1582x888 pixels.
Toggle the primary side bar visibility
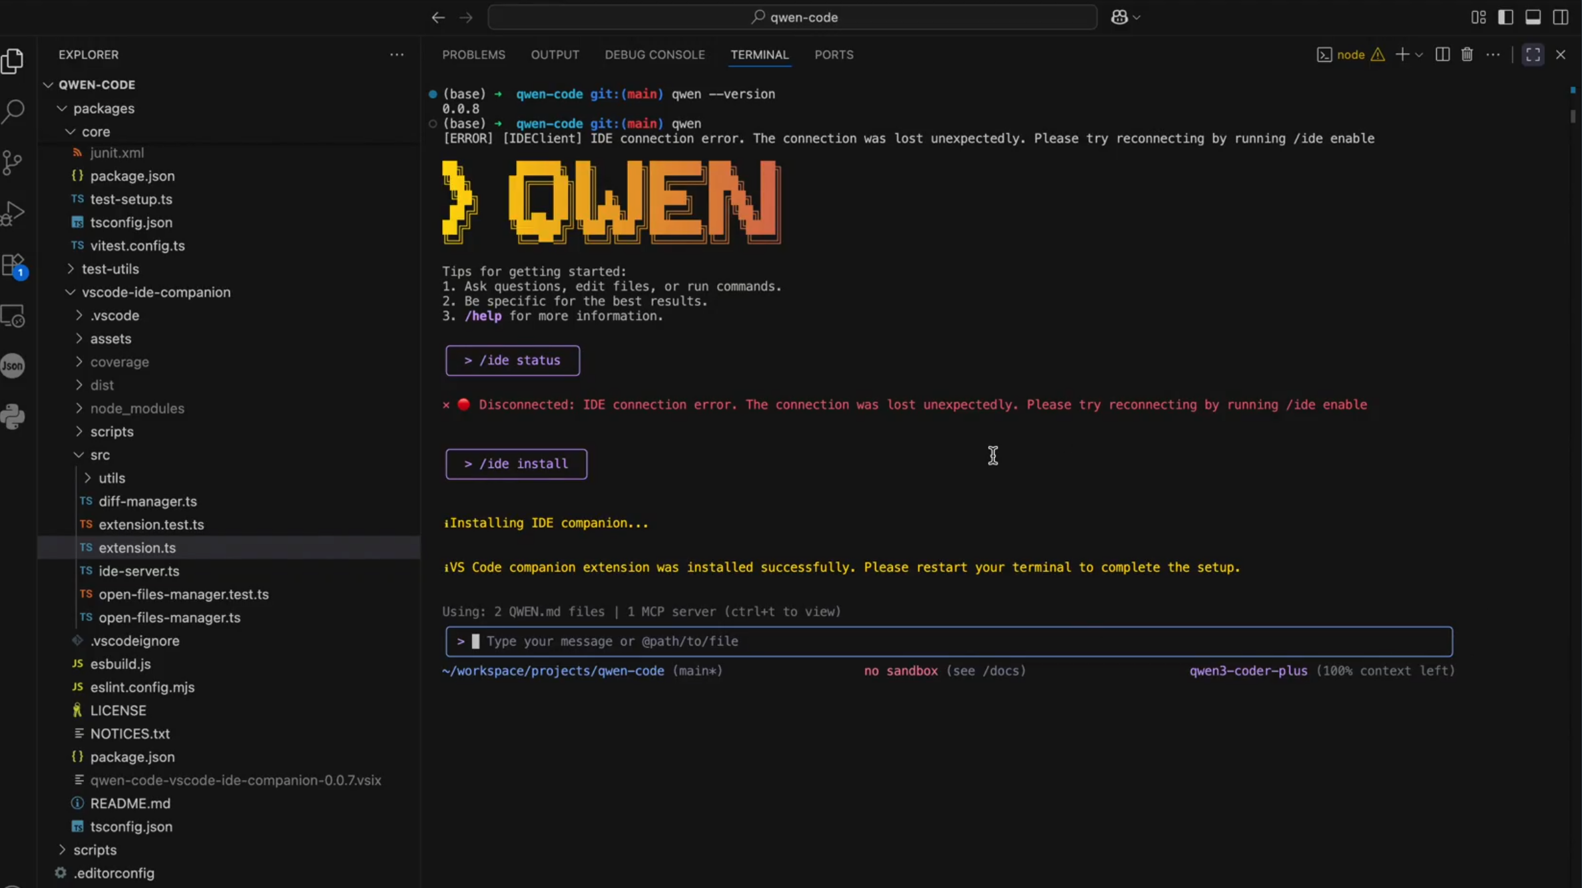[x=1505, y=17]
